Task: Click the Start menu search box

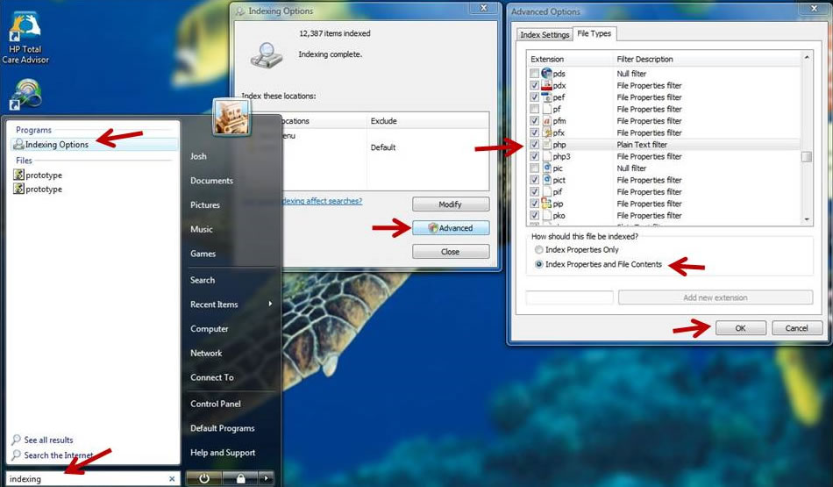Action: click(88, 479)
